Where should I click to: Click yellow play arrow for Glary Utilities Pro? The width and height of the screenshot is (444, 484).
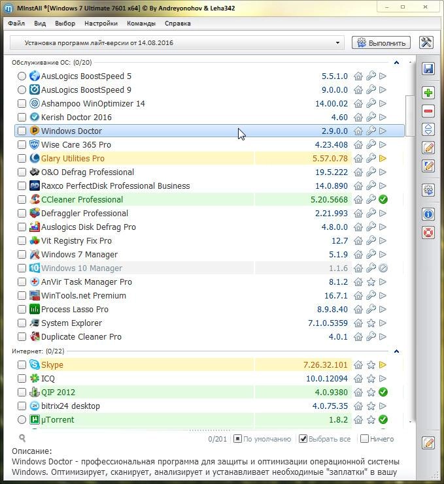click(383, 158)
